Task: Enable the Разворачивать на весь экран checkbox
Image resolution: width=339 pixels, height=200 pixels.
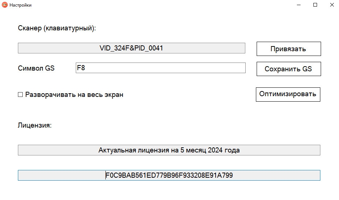Action: click(21, 95)
